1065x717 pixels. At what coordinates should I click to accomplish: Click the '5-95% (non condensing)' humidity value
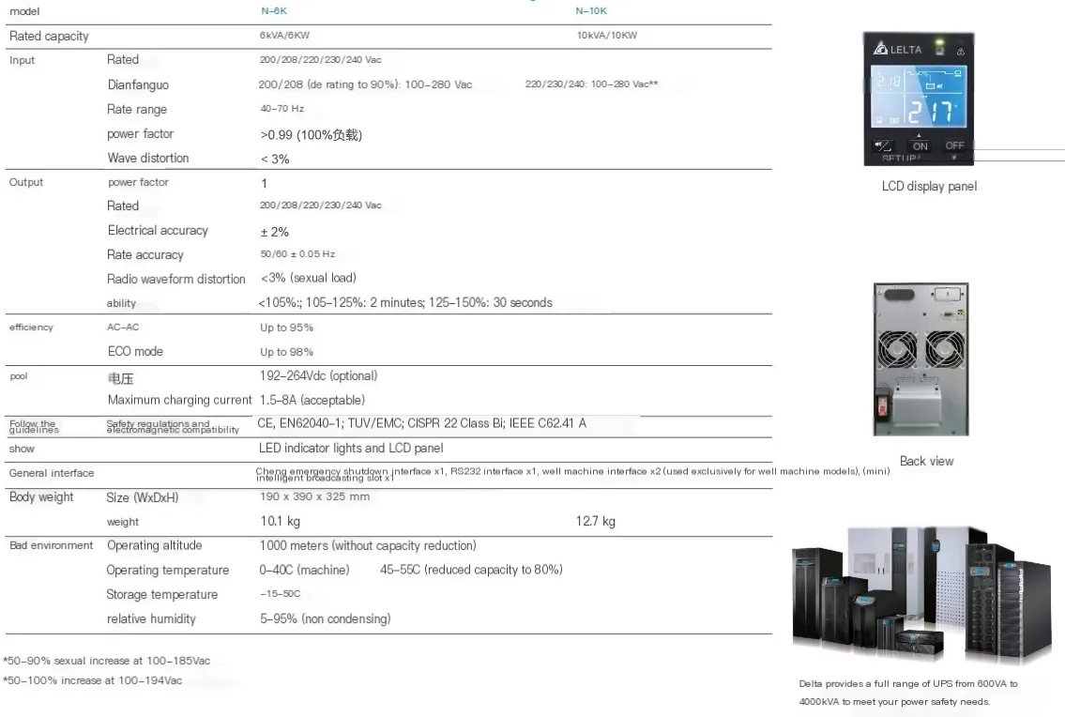[326, 619]
